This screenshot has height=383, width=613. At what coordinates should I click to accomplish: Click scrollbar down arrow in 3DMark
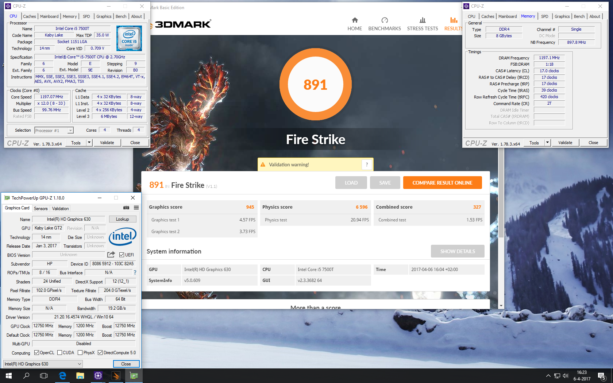click(501, 306)
